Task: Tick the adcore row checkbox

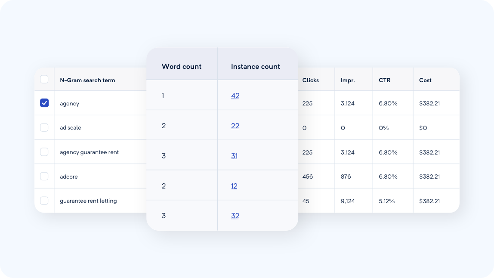Action: tap(44, 176)
